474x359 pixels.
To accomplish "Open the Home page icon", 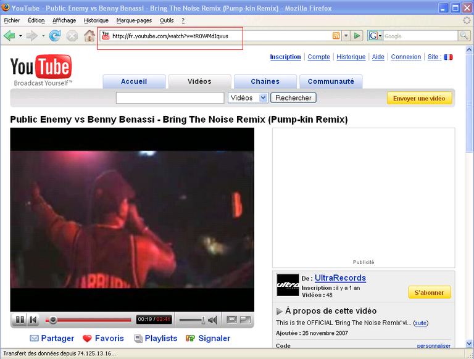I will pyautogui.click(x=89, y=36).
